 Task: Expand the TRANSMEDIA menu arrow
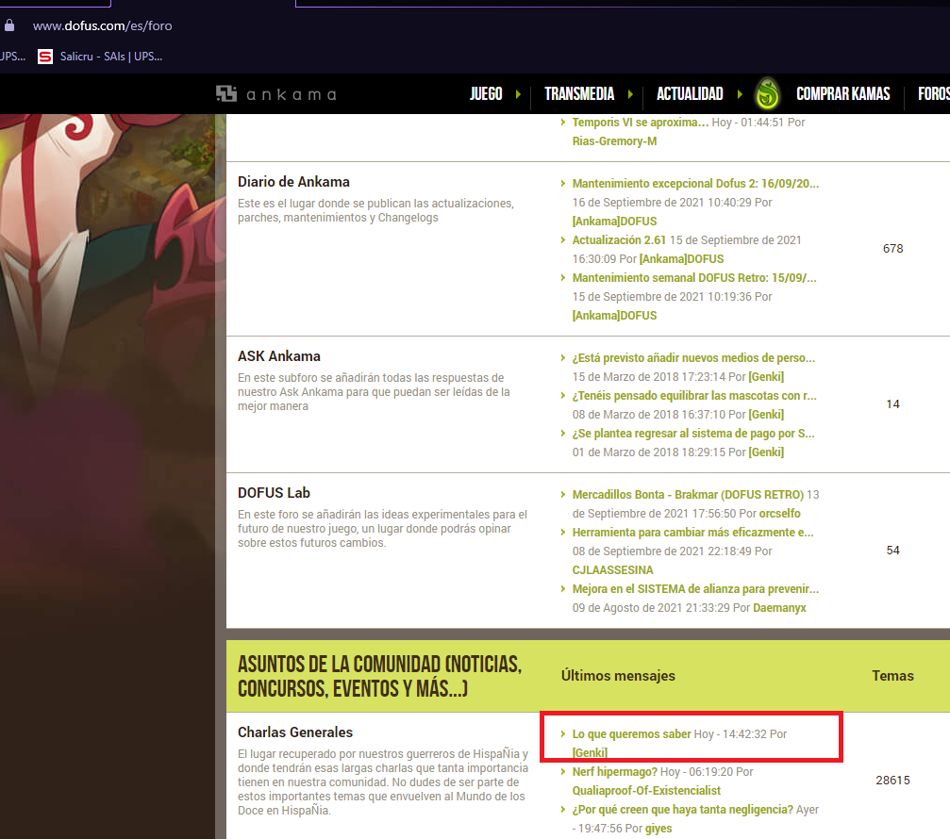click(x=630, y=94)
